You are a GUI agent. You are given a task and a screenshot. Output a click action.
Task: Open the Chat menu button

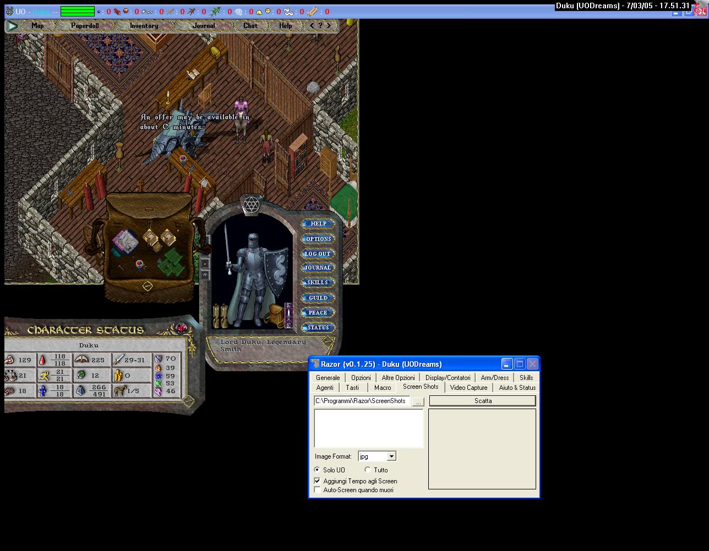click(250, 26)
